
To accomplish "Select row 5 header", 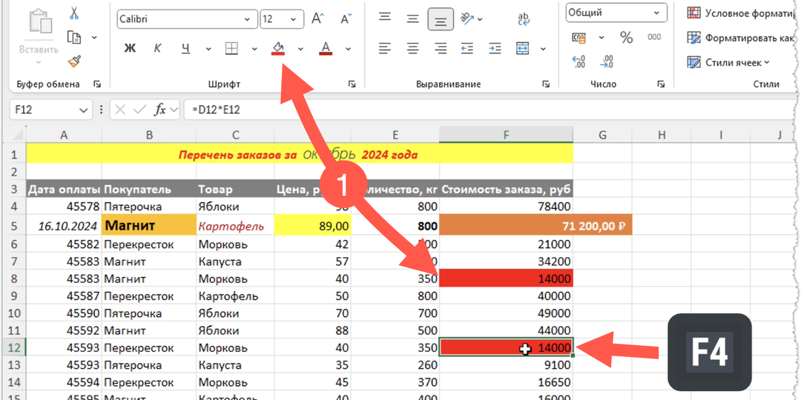I will click(x=13, y=225).
